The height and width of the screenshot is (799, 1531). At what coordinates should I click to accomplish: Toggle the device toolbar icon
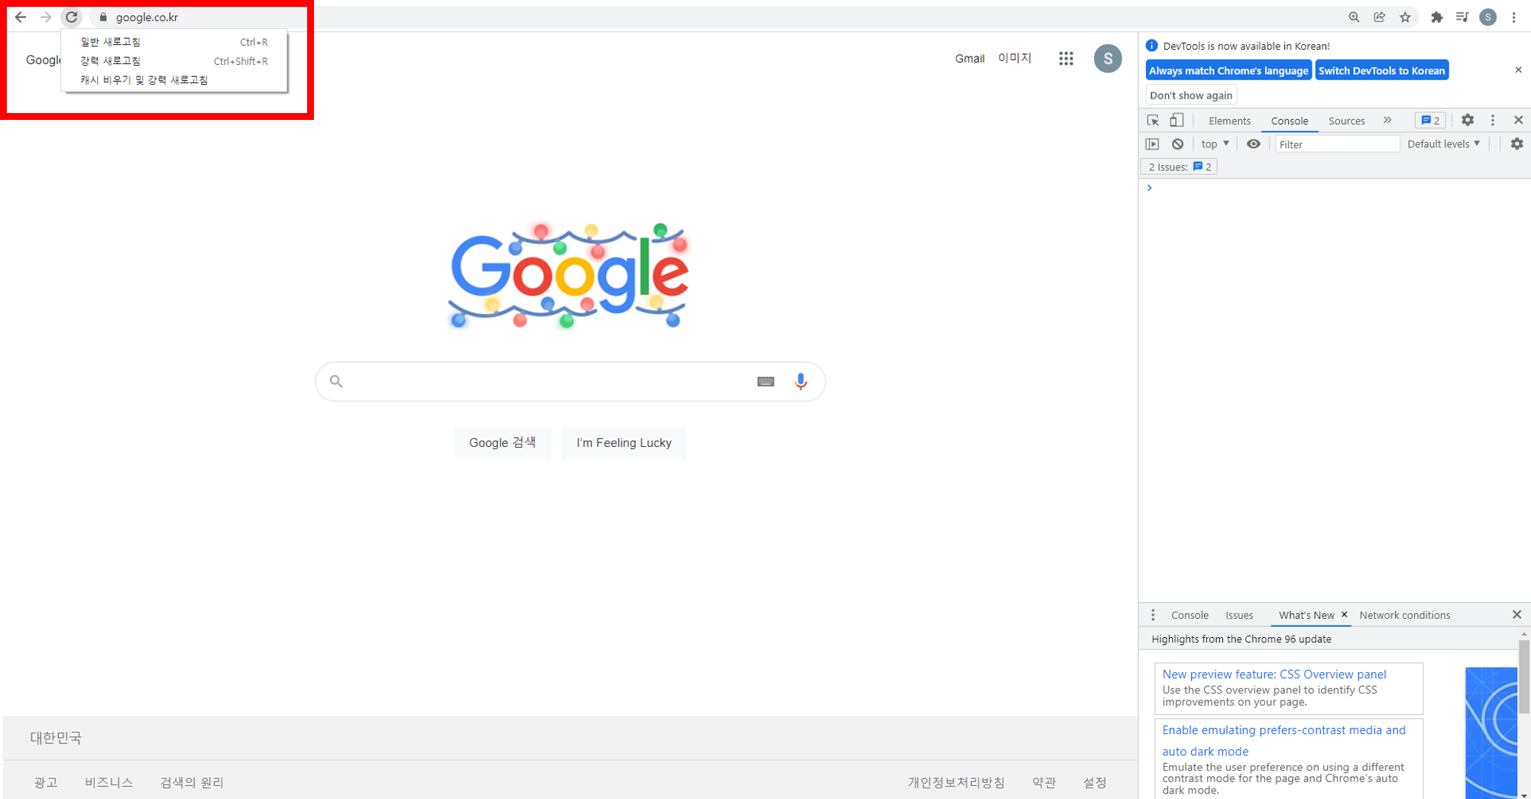[1177, 120]
